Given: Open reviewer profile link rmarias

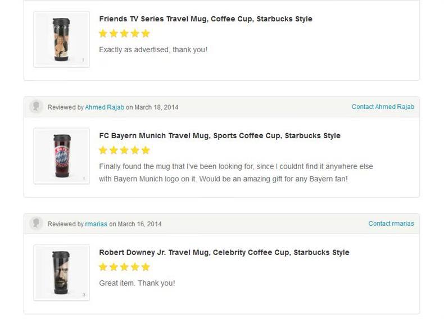Looking at the screenshot, I should pyautogui.click(x=96, y=224).
